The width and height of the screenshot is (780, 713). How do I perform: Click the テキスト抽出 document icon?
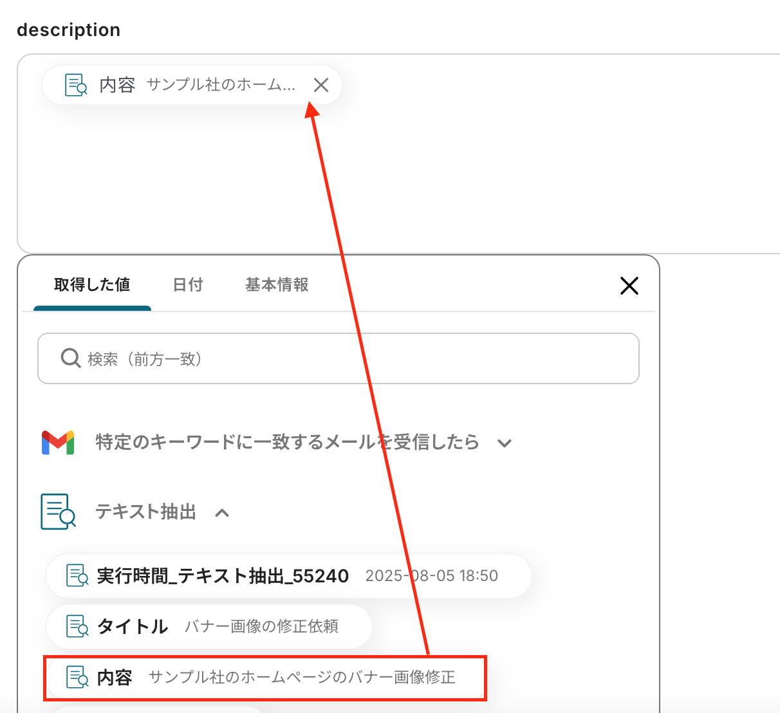[58, 512]
